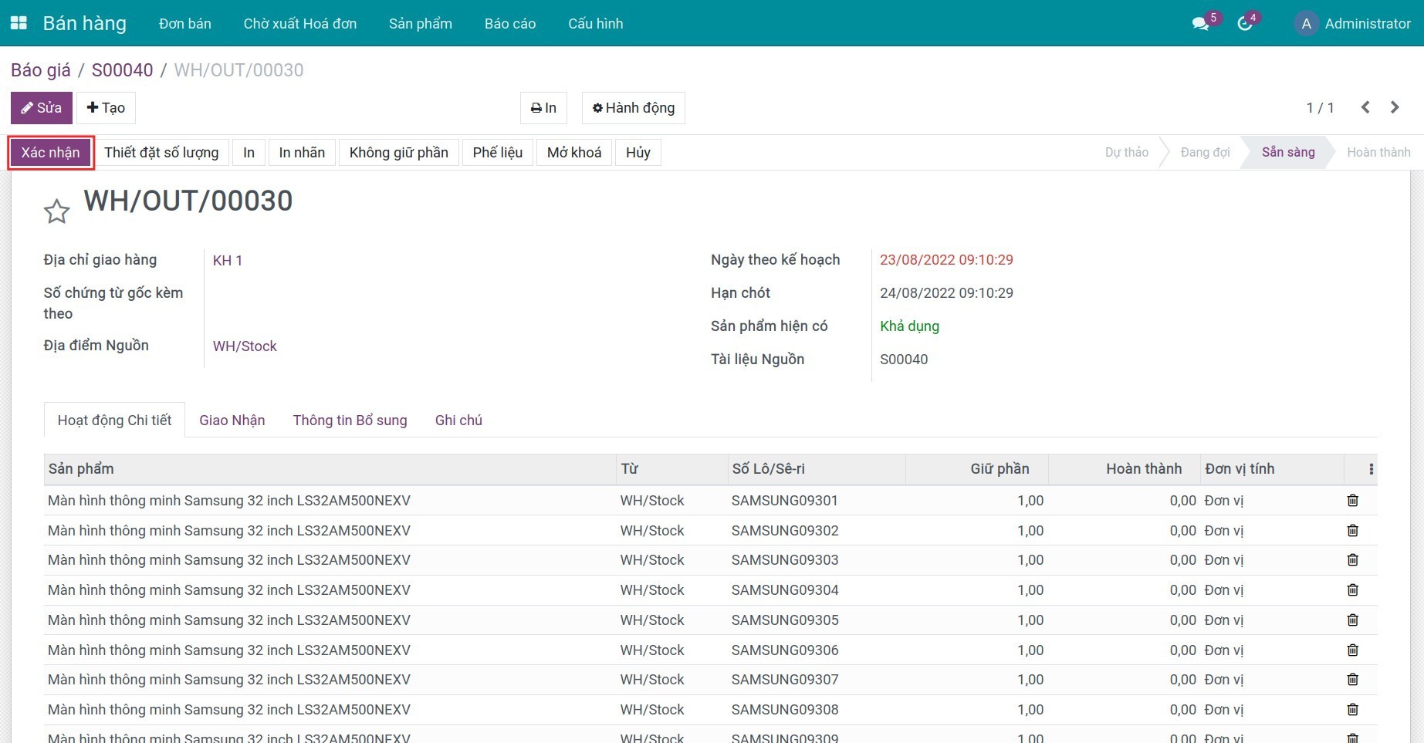Click the Phế liệu scrap button
1424x743 pixels.
498,153
